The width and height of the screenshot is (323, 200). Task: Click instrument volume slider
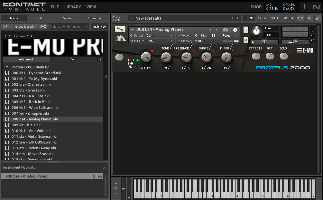[295, 42]
